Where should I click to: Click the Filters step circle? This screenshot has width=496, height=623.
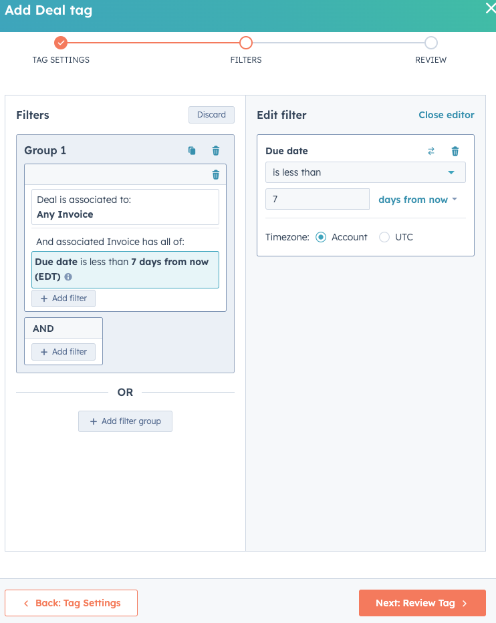(246, 42)
